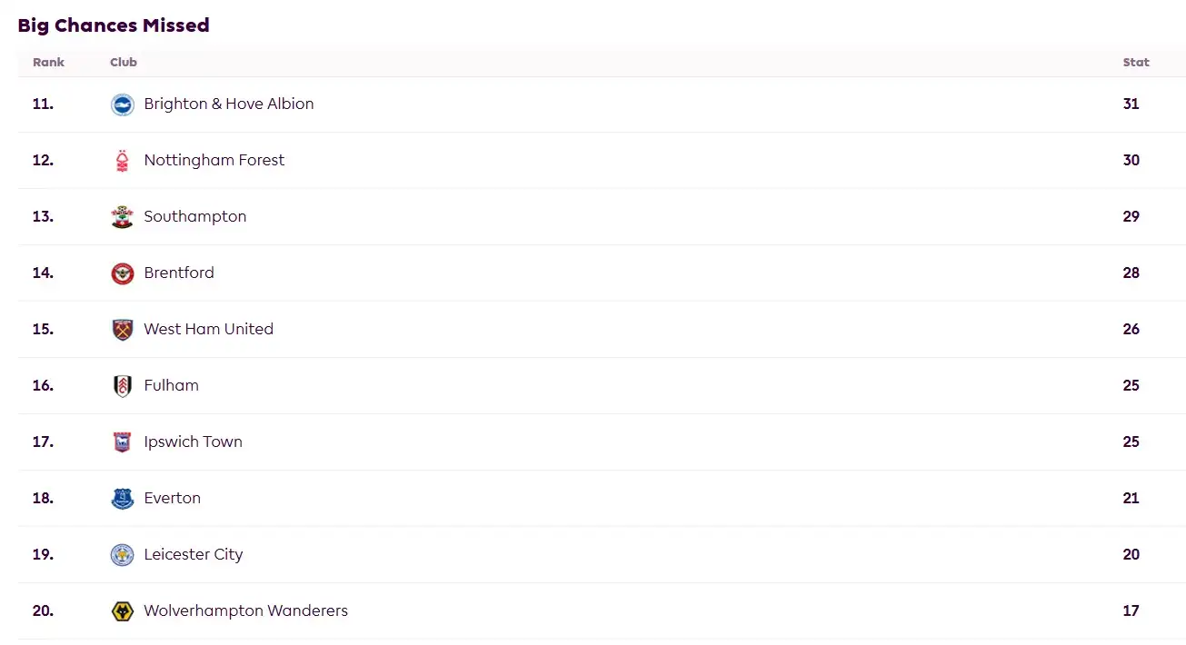This screenshot has width=1186, height=645.
Task: Click the Nottingham Forest club badge
Action: point(122,161)
